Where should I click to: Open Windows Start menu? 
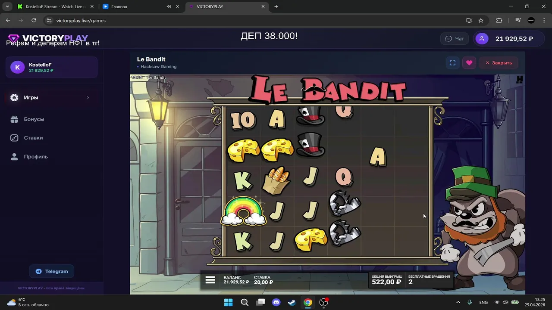(x=228, y=302)
